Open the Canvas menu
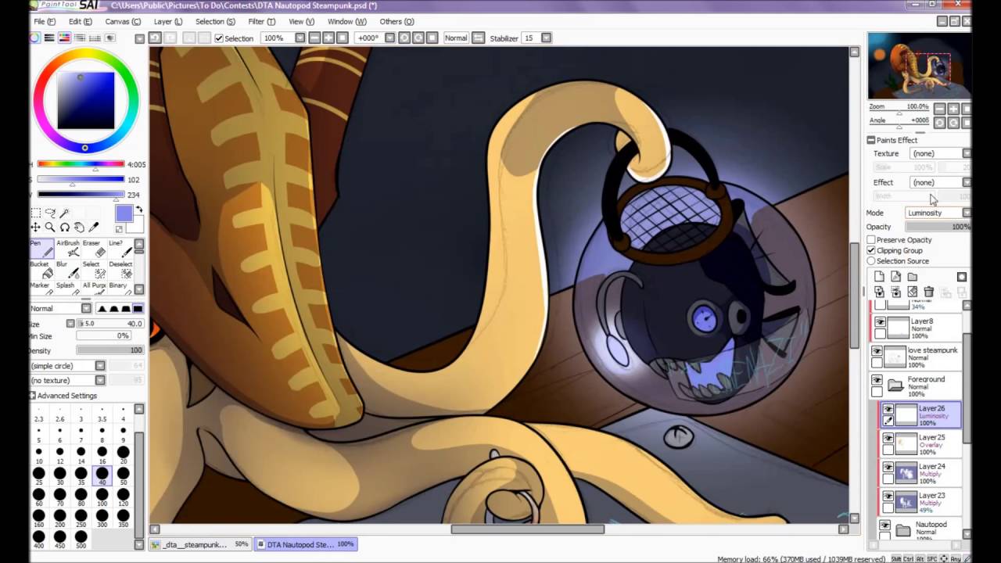Screen dimensions: 1001x563 pos(123,22)
